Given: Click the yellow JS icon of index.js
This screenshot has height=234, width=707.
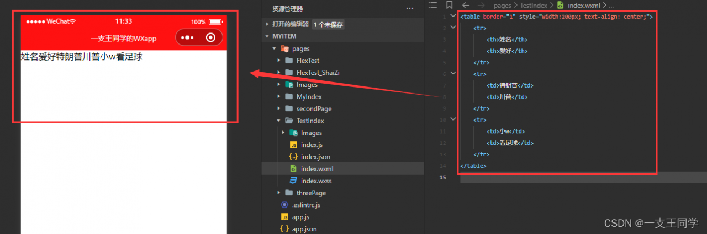Looking at the screenshot, I should pos(293,145).
